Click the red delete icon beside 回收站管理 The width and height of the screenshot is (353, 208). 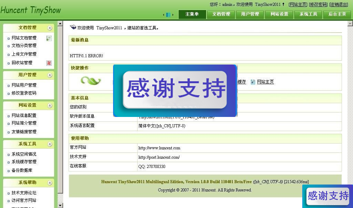pyautogui.click(x=49, y=63)
